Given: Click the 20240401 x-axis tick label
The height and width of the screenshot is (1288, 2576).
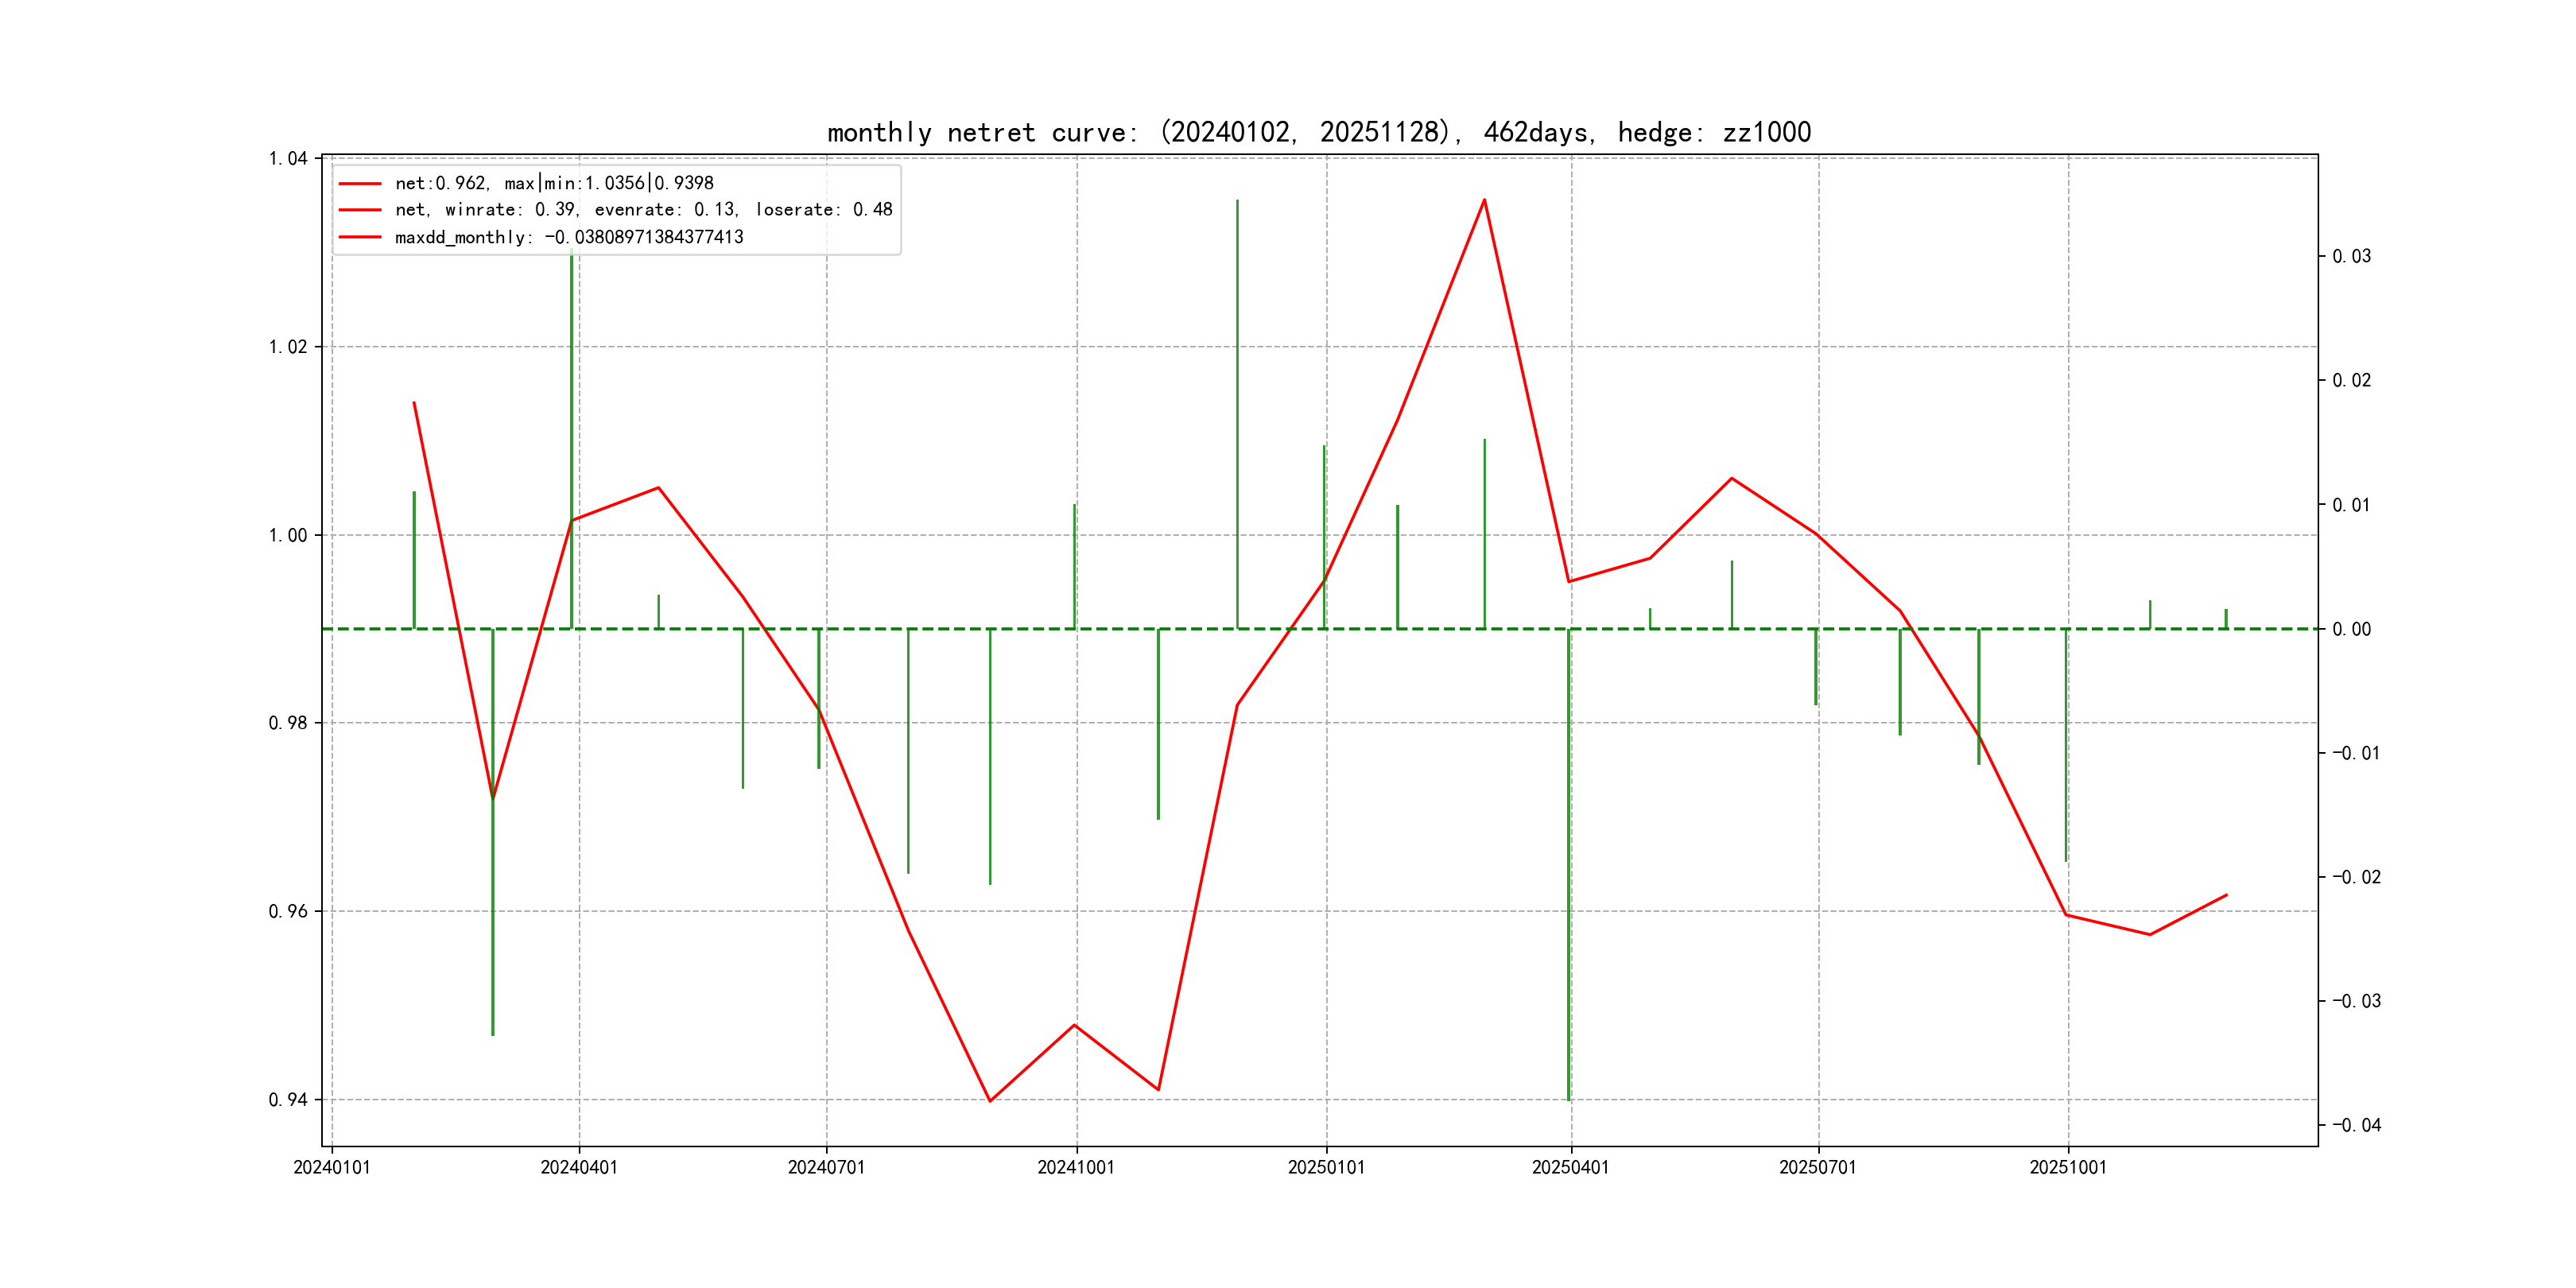Looking at the screenshot, I should tap(579, 1167).
